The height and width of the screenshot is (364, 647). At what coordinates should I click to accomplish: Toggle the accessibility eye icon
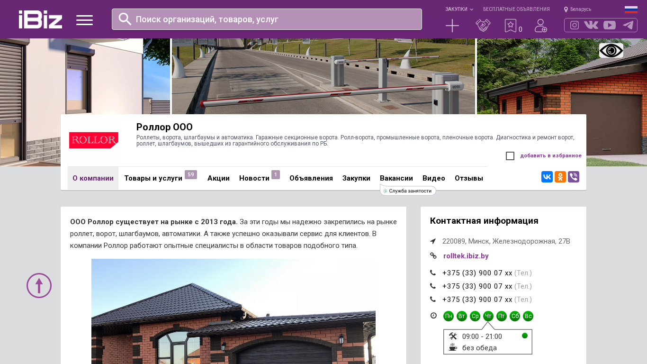[611, 50]
